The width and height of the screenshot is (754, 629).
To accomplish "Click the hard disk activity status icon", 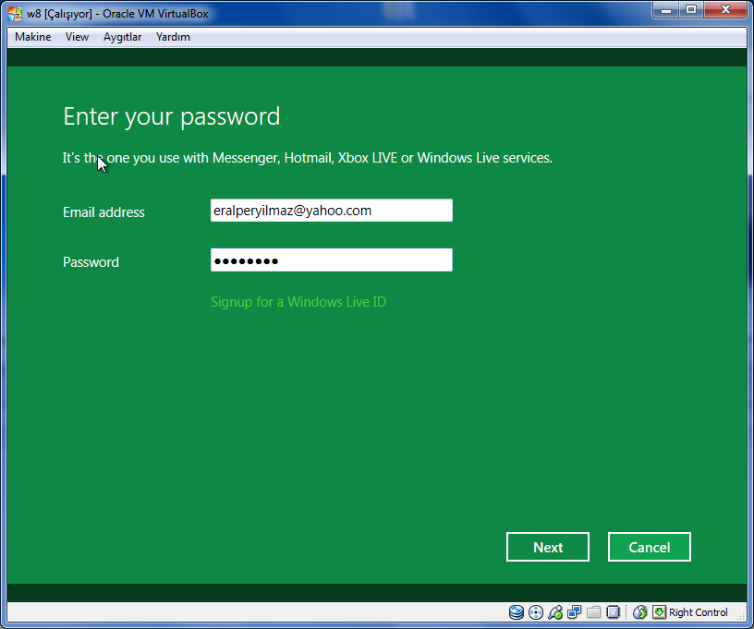I will 516,612.
